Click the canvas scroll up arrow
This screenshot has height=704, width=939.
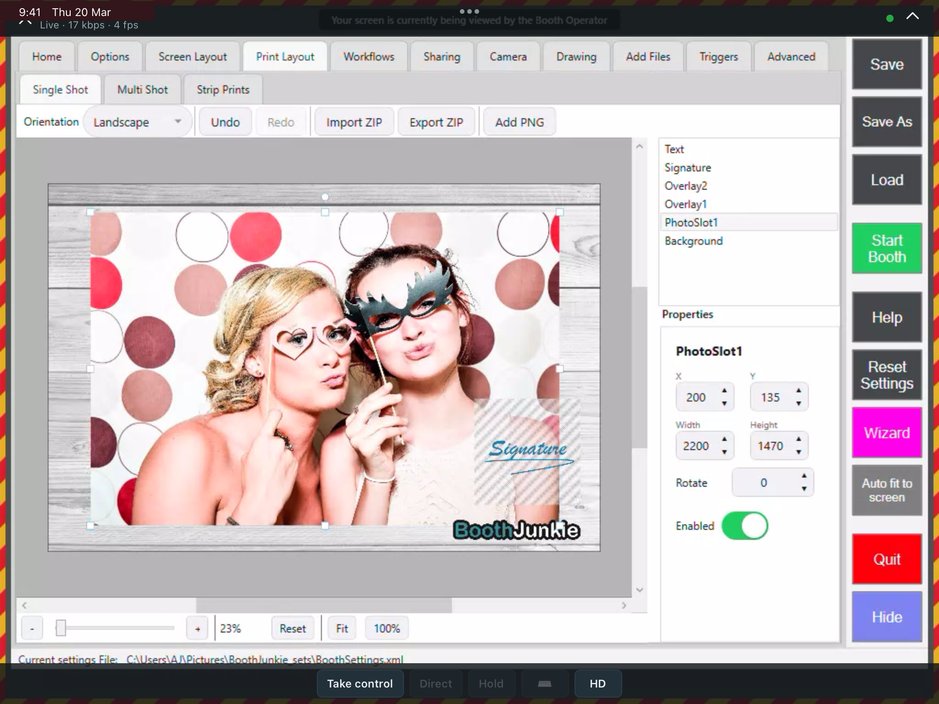[x=640, y=147]
